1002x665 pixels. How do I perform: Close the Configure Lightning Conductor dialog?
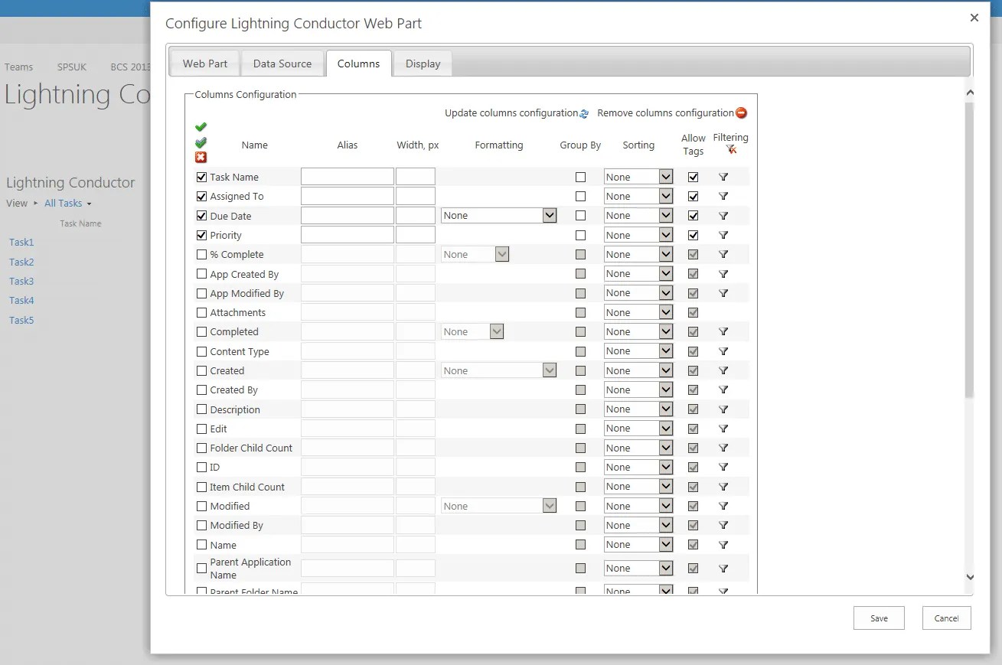click(x=974, y=18)
